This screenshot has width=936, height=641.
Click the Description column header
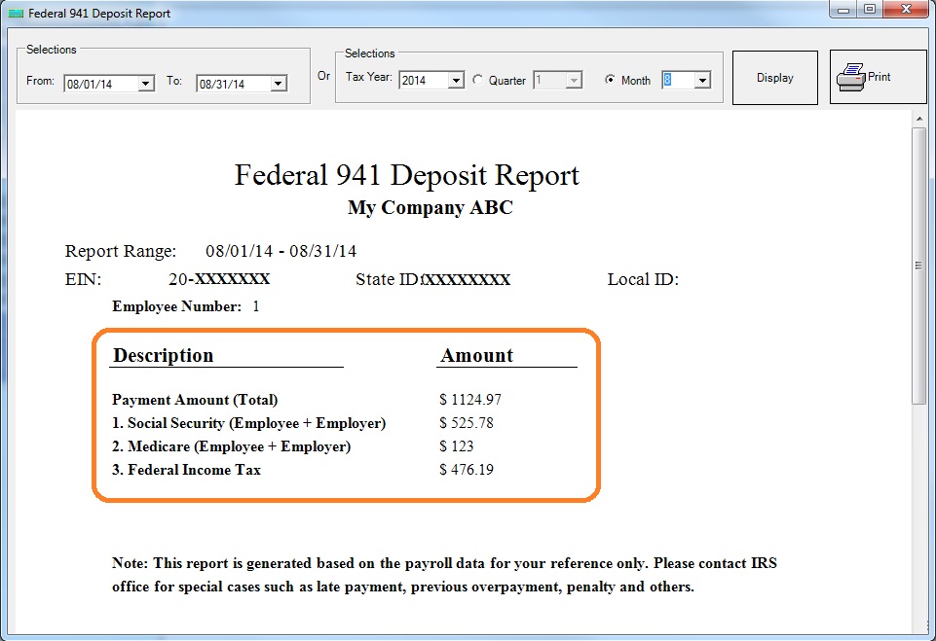tap(164, 356)
